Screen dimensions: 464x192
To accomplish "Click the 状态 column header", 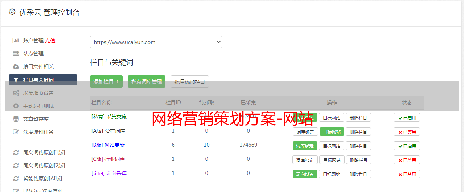I will (x=407, y=103).
